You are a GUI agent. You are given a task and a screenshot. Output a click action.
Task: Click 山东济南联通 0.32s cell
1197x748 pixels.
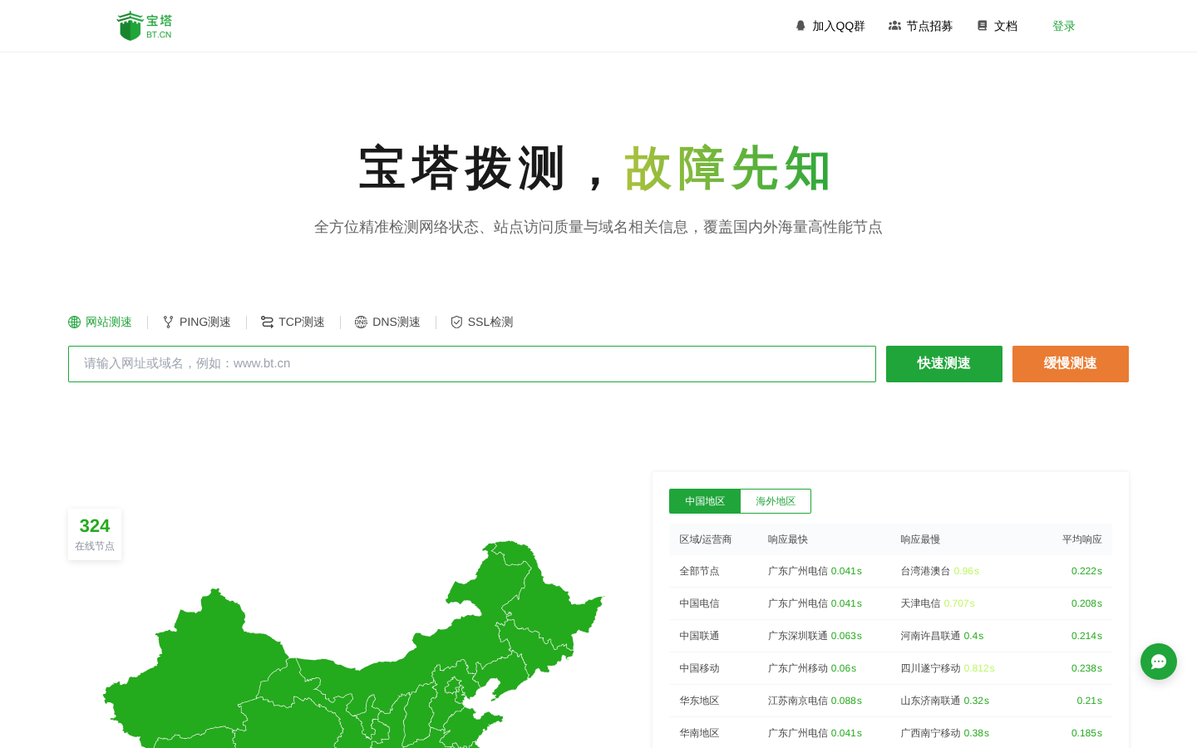pyautogui.click(x=945, y=701)
